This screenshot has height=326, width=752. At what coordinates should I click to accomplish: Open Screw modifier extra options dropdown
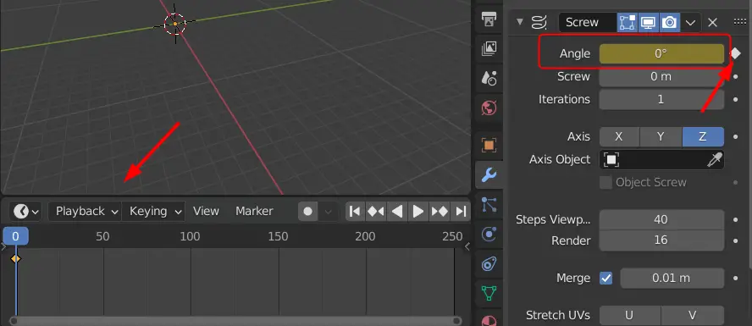tap(691, 23)
